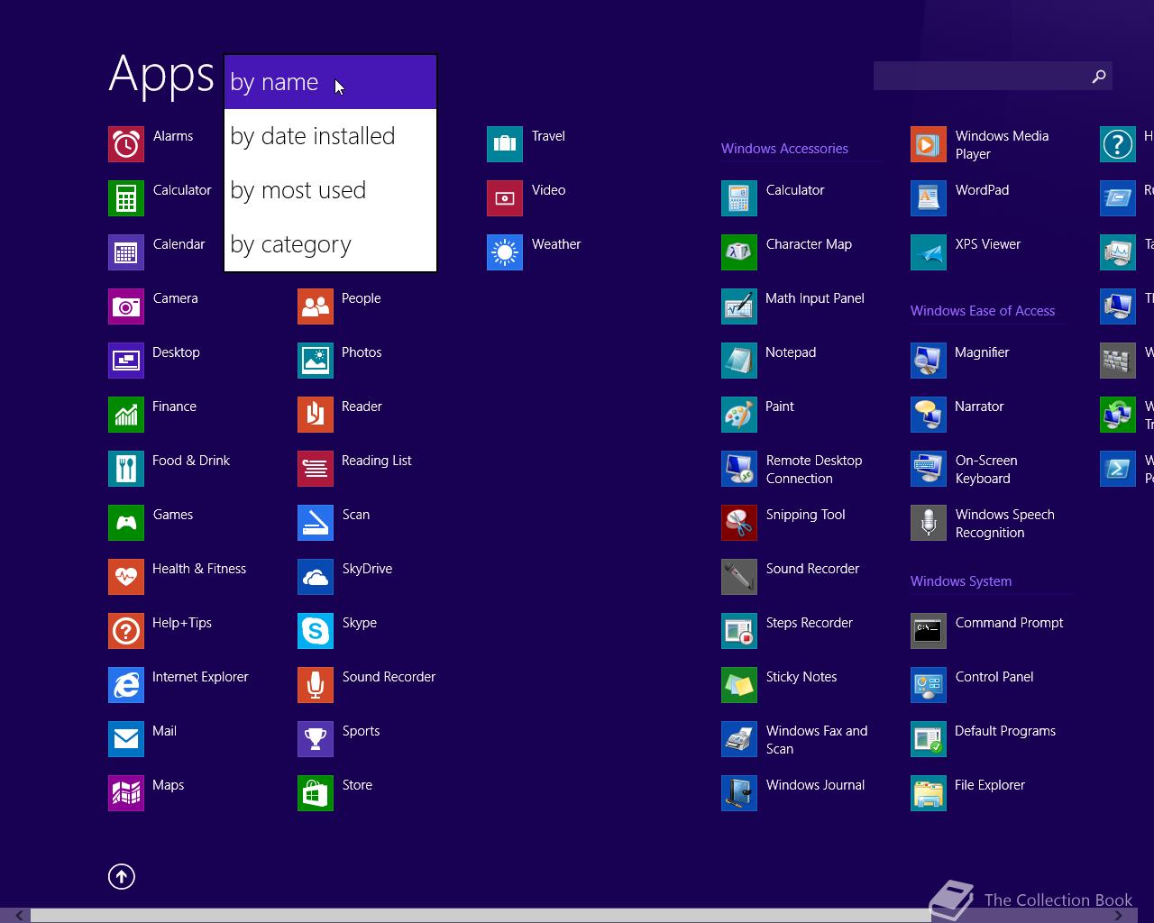This screenshot has width=1154, height=923.
Task: Open the SkyDrive icon
Action: 316,577
